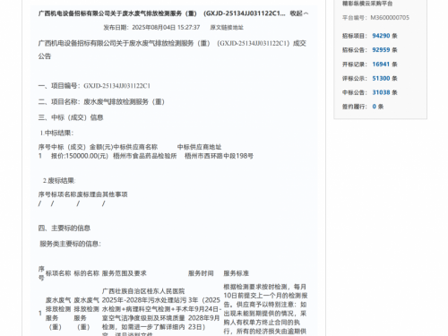Click the bold announcement title at top

[161, 13]
